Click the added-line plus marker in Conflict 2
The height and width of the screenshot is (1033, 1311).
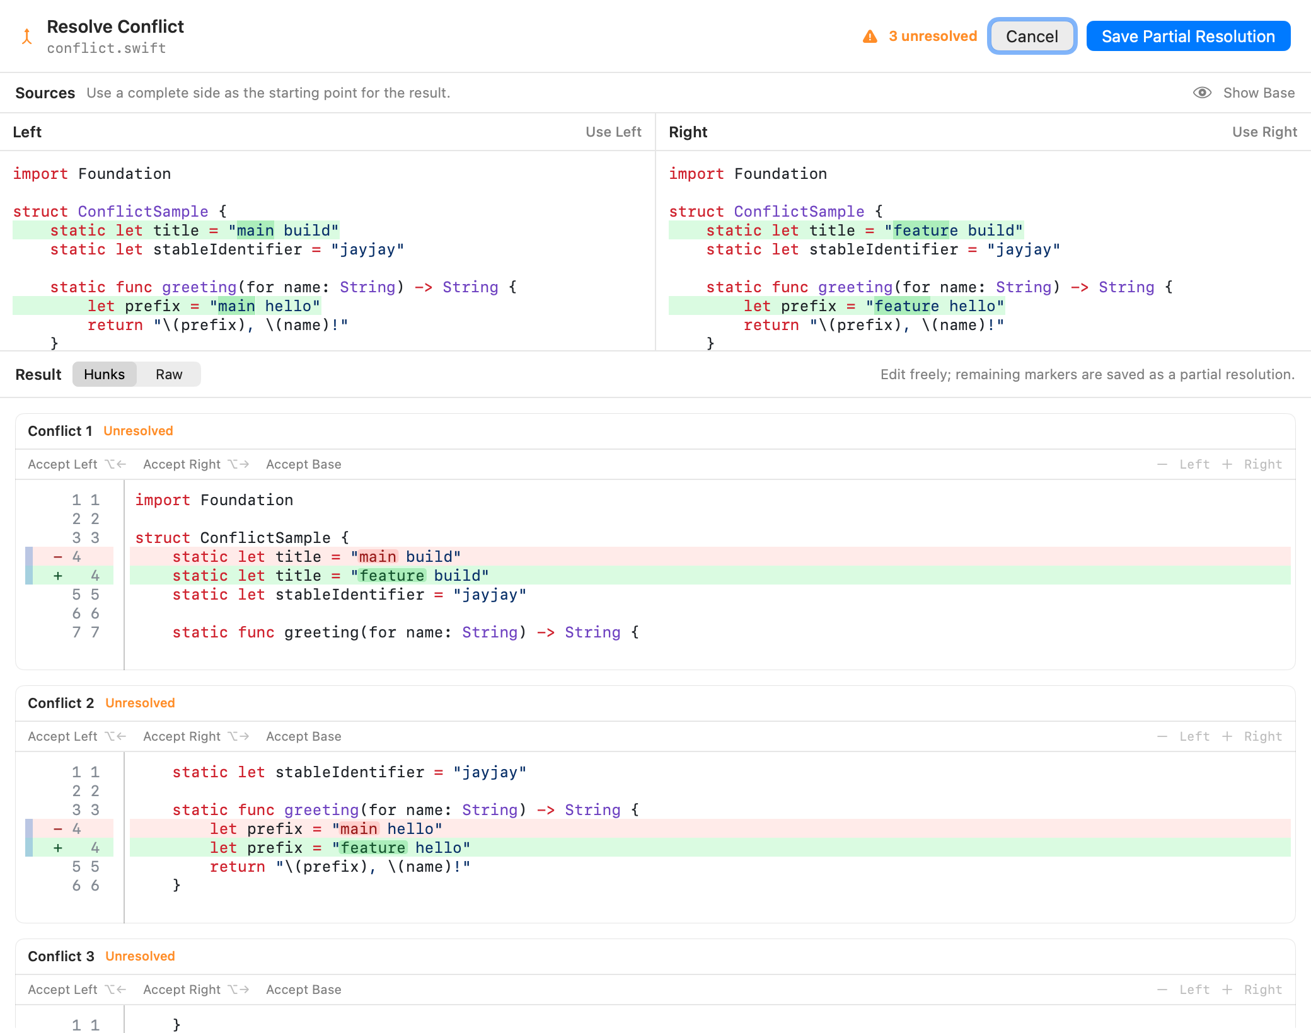click(x=58, y=848)
